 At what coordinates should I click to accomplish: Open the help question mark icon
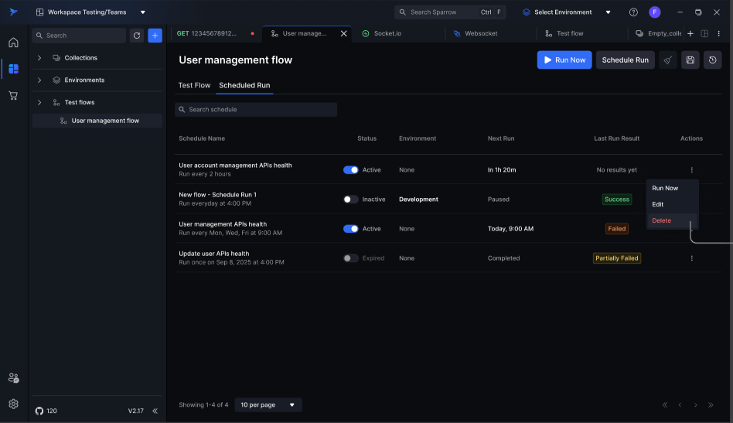[633, 12]
